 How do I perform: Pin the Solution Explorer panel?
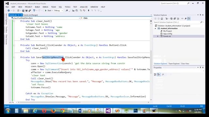tap(200, 15)
